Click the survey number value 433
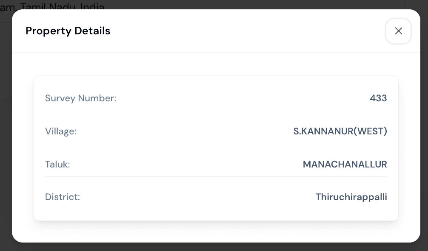Viewport: 428px width, 251px height. pyautogui.click(x=378, y=98)
